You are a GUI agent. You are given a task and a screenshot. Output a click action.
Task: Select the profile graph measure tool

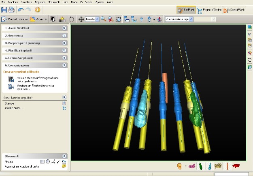click(x=64, y=161)
